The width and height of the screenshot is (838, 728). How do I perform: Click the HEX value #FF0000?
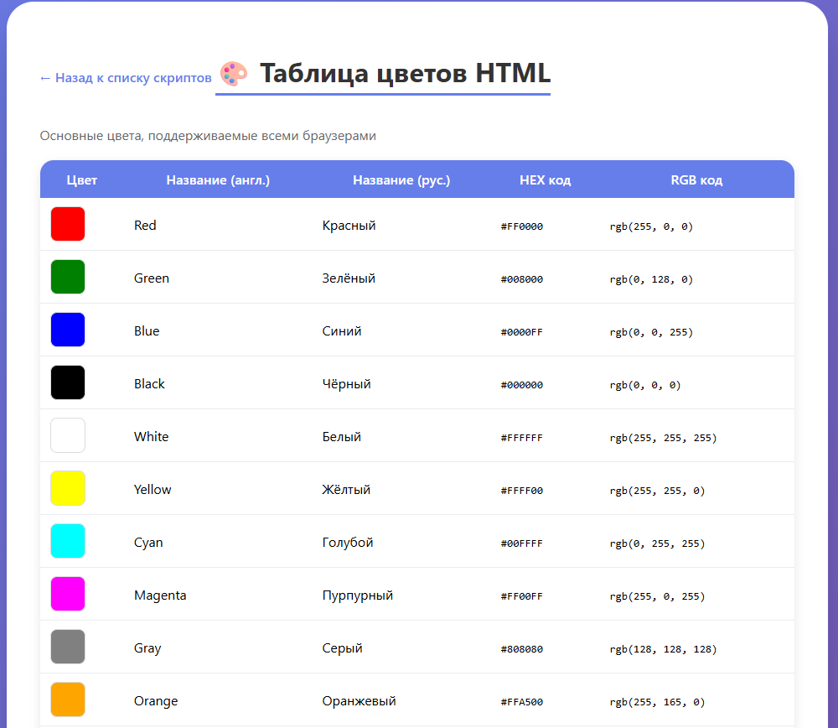pyautogui.click(x=521, y=226)
